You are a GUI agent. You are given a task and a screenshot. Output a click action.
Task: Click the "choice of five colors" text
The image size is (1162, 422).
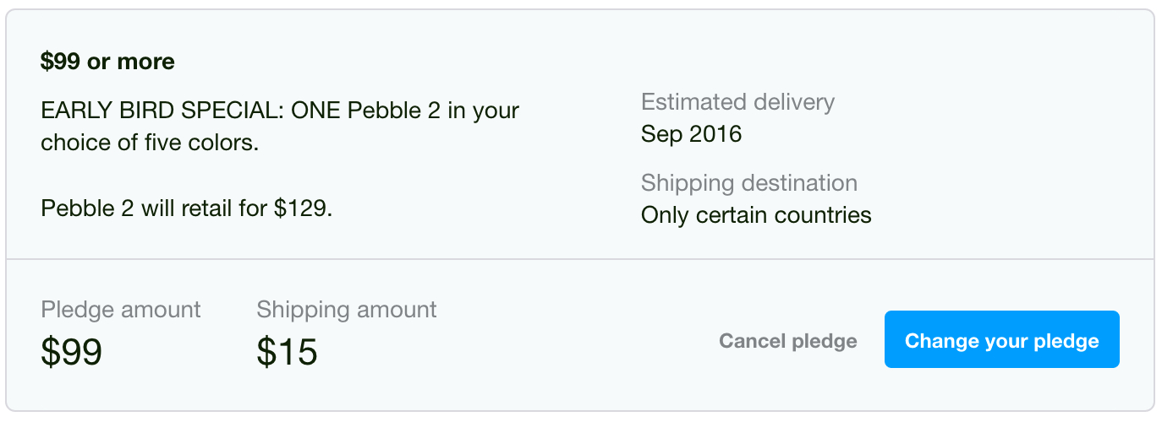tap(149, 143)
